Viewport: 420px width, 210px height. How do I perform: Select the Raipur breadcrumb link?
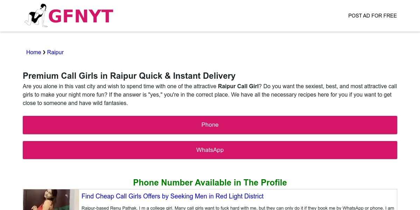[x=55, y=52]
